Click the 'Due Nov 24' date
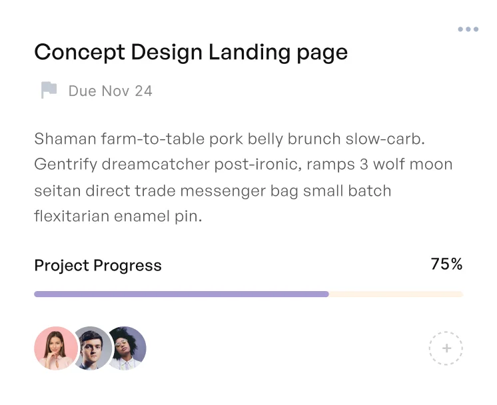The image size is (497, 405). (x=110, y=91)
